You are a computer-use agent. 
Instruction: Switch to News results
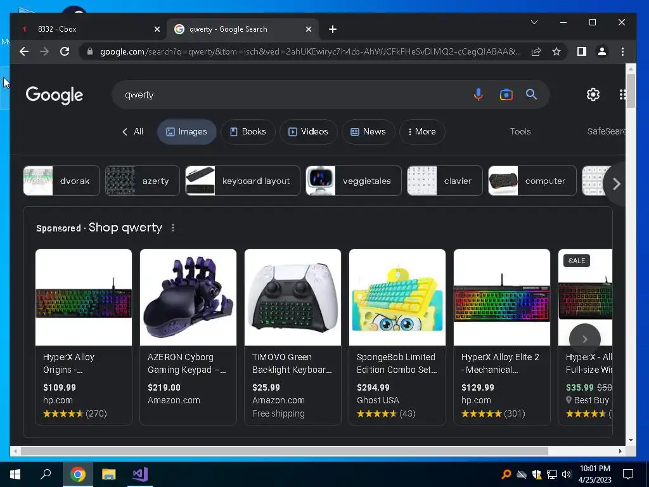(368, 132)
